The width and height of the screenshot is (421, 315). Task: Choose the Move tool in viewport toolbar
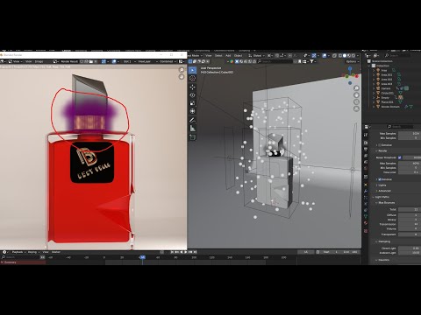[192, 87]
